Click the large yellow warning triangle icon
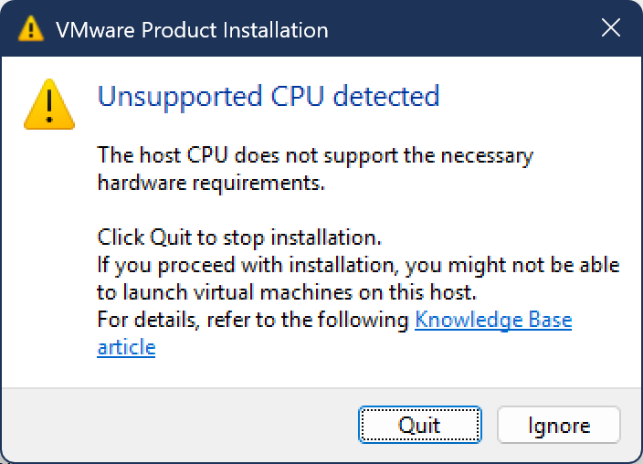643x464 pixels. [49, 103]
